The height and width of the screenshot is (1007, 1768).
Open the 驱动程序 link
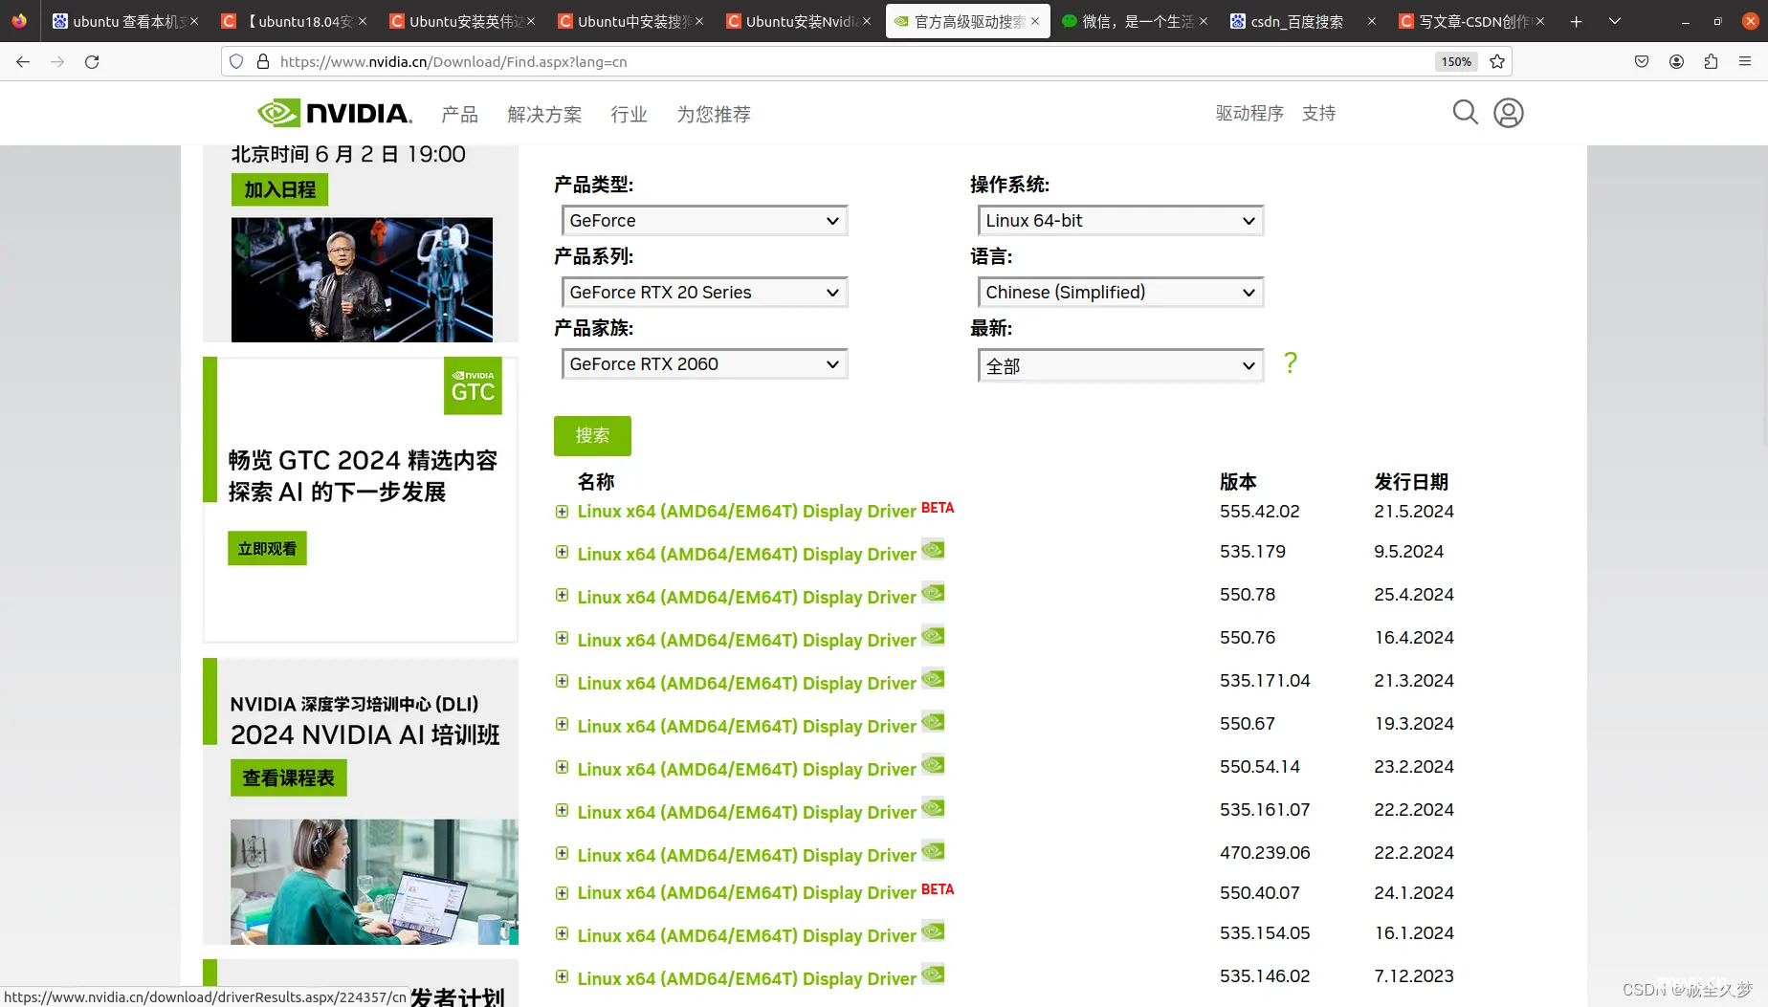click(1249, 113)
